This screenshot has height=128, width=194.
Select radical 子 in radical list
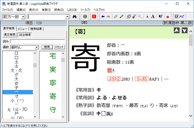coord(16,88)
